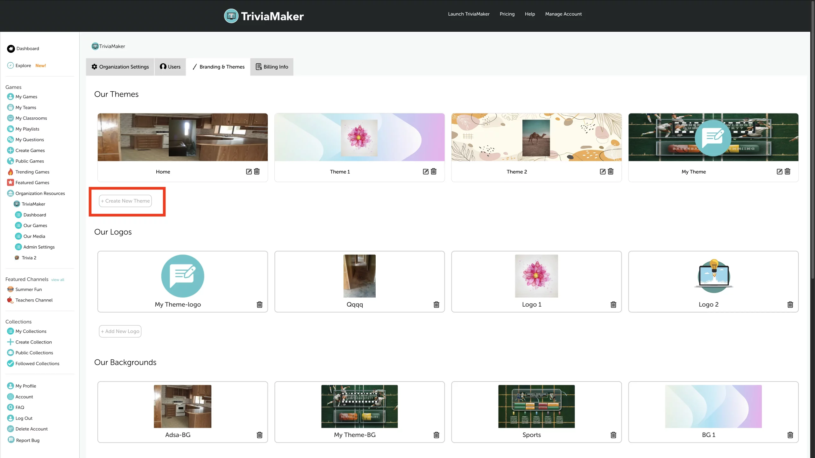Open the Users tab
Image resolution: width=815 pixels, height=458 pixels.
pyautogui.click(x=170, y=67)
